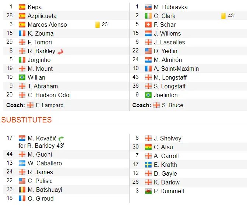This screenshot has height=209, width=247.
Task: Click Joelinton in the Newcastle lineup
Action: 166,95
